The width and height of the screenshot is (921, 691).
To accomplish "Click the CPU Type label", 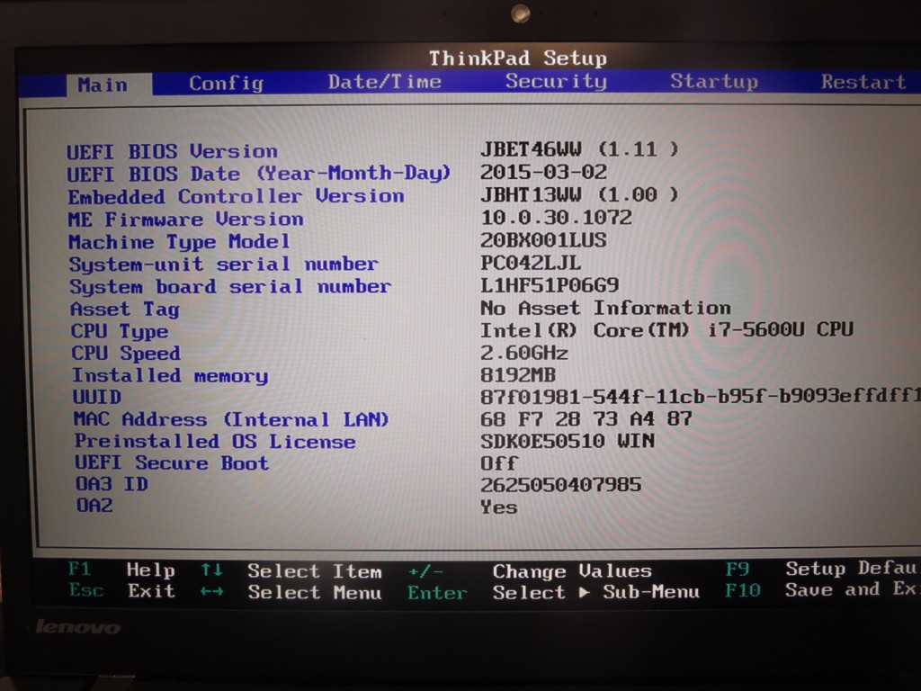I will coord(120,331).
